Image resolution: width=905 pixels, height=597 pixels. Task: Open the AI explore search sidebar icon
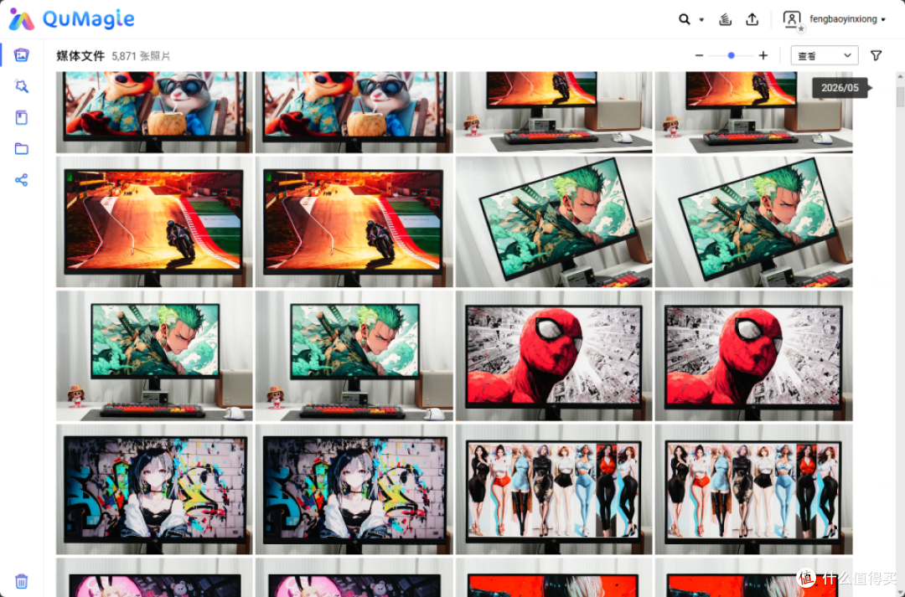tap(21, 86)
